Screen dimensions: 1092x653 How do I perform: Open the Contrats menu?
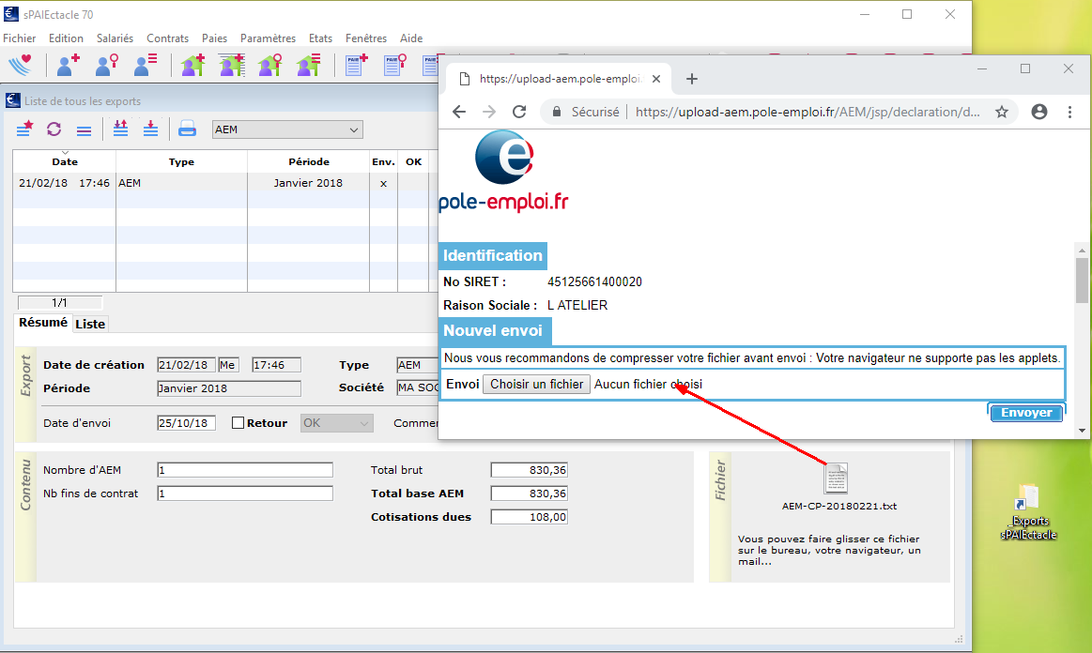point(168,38)
